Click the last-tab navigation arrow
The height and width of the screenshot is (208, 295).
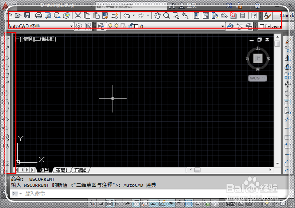point(33,170)
